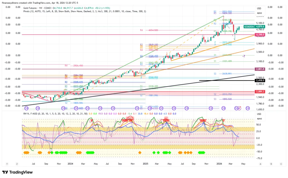The image size is (288, 178).
Task: Click the B scale letter at bottom right
Action: [x=271, y=164]
